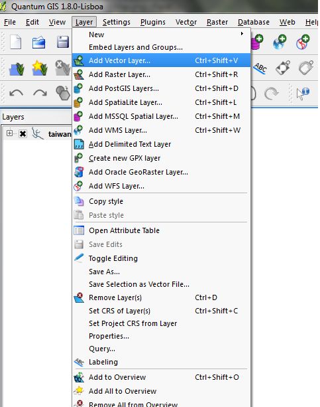Screen dimensions: 320x407
Task: Open the New submenu
Action: pos(161,35)
